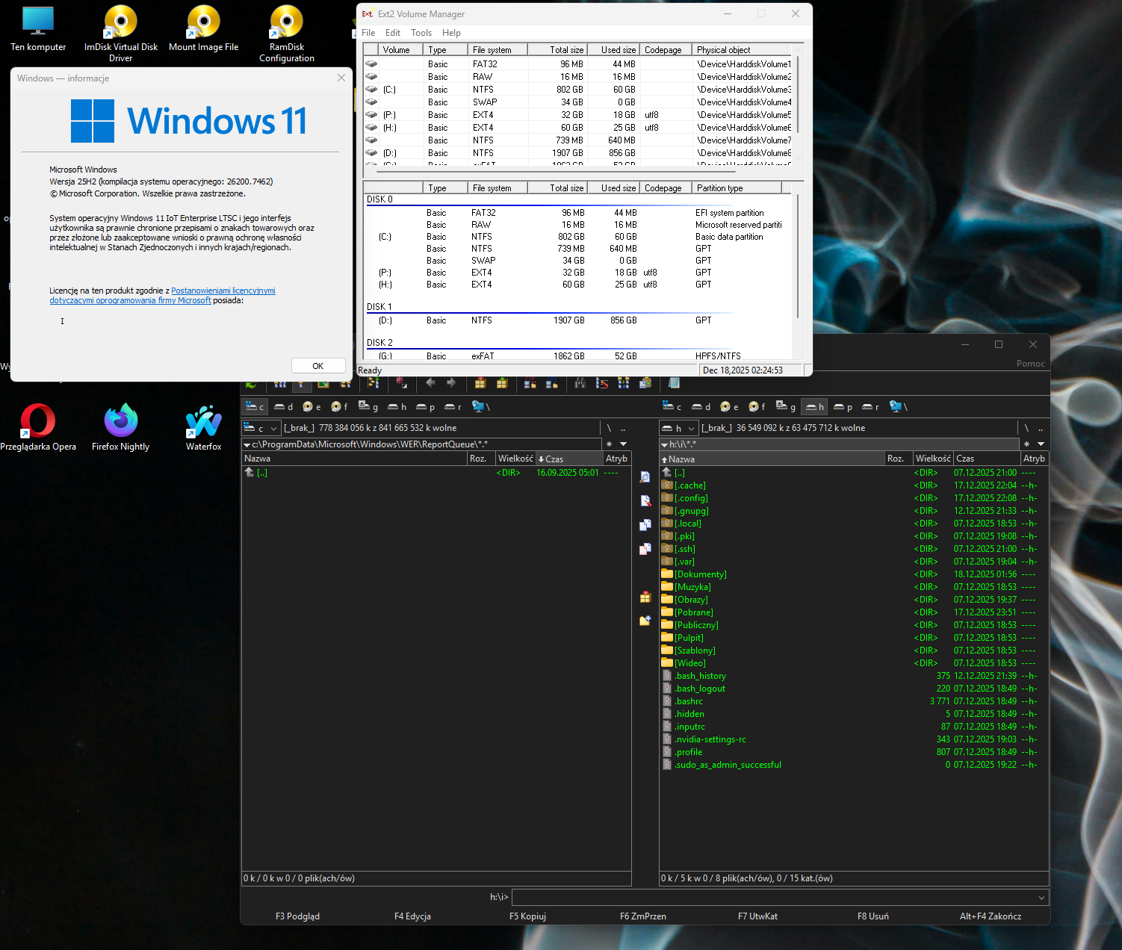
Task: Expand left panel directory history arrow
Action: coord(623,444)
